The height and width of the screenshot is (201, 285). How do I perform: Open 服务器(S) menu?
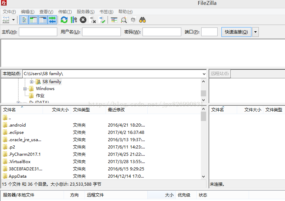(86, 12)
